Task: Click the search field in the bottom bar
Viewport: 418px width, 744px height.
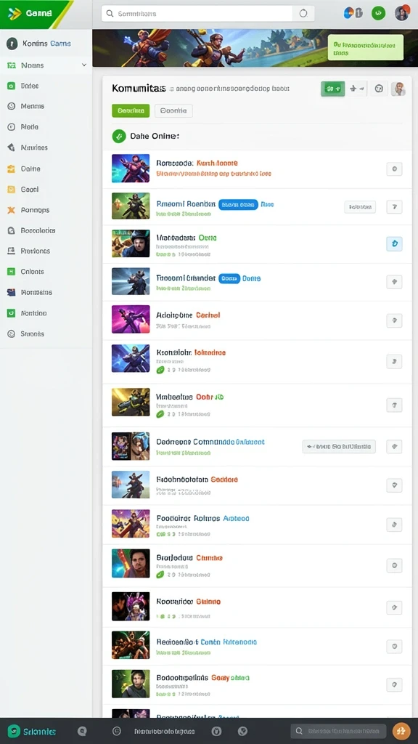Action: click(338, 731)
